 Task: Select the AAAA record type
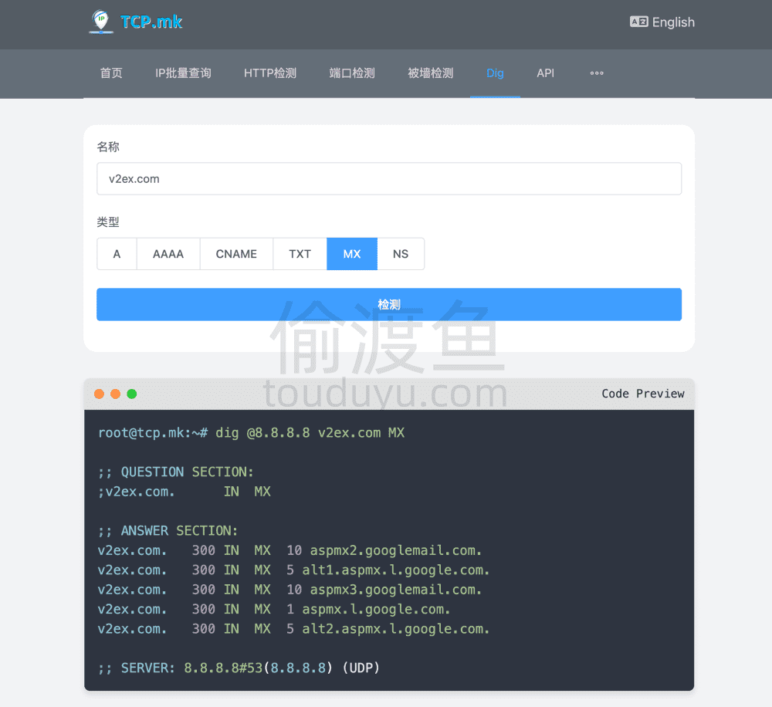pyautogui.click(x=168, y=254)
